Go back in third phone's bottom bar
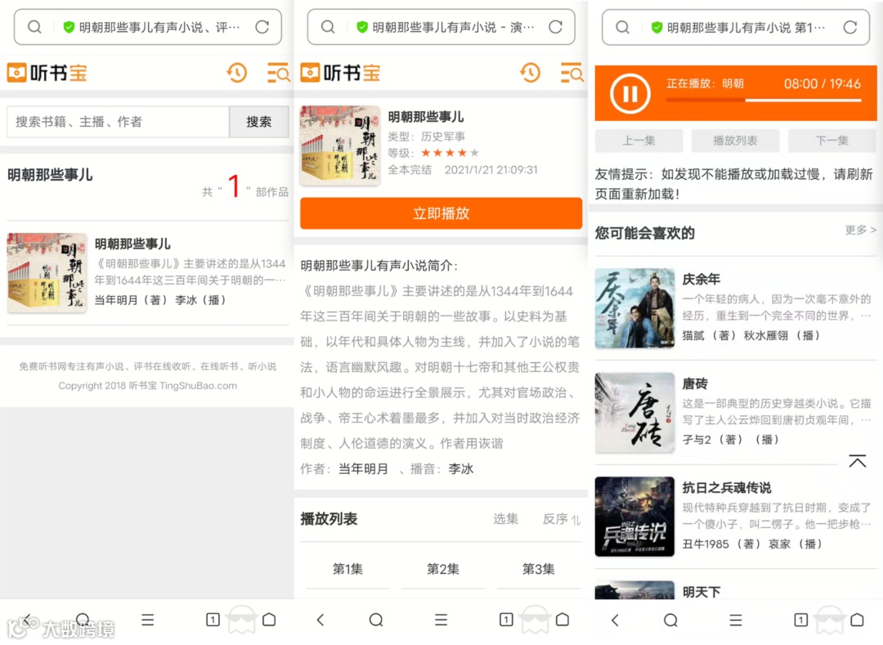 point(615,620)
